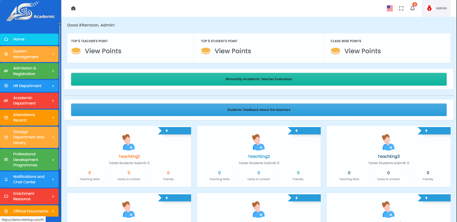Click the TeachEng2 teacher avatar
This screenshot has width=457, height=222.
click(258, 142)
